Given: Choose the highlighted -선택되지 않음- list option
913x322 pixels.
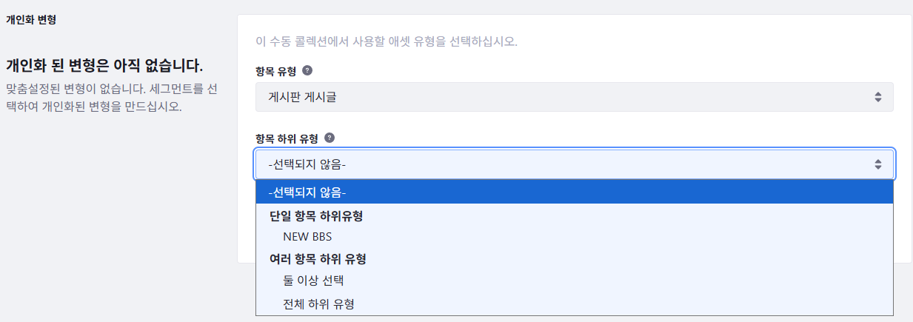Looking at the screenshot, I should click(x=574, y=192).
